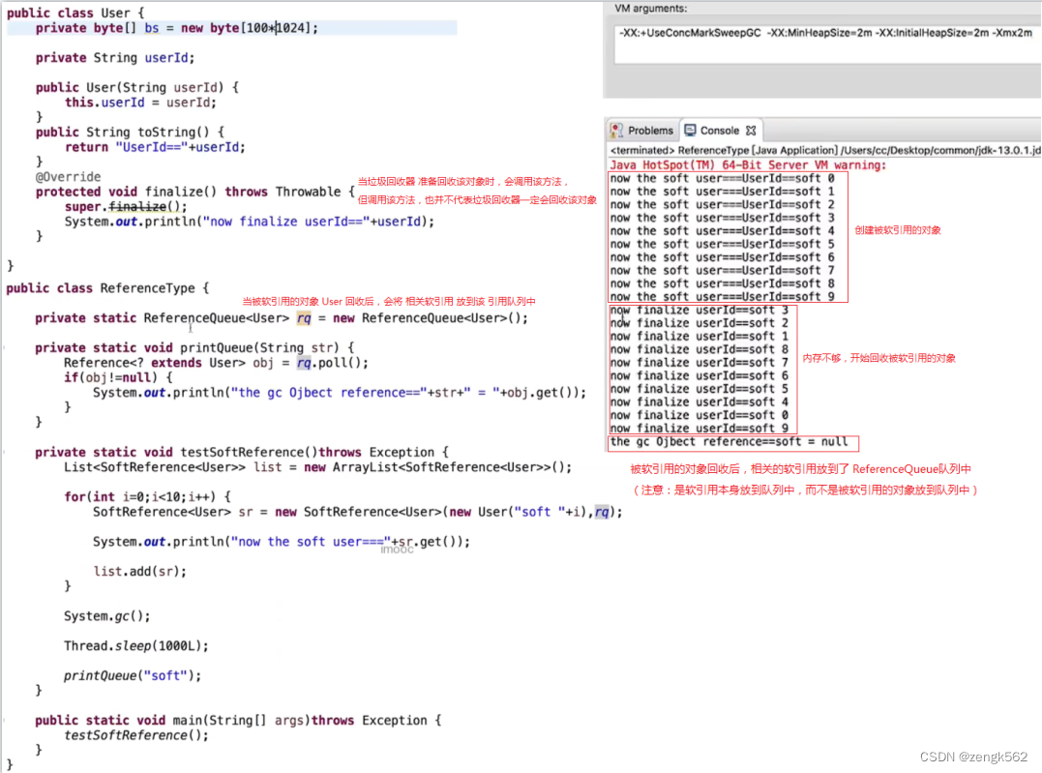Image resolution: width=1042 pixels, height=773 pixels.
Task: Click the 'if(obj!=null) {' line
Action: point(118,377)
